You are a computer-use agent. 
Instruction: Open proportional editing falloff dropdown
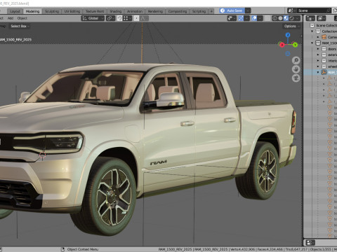point(144,18)
